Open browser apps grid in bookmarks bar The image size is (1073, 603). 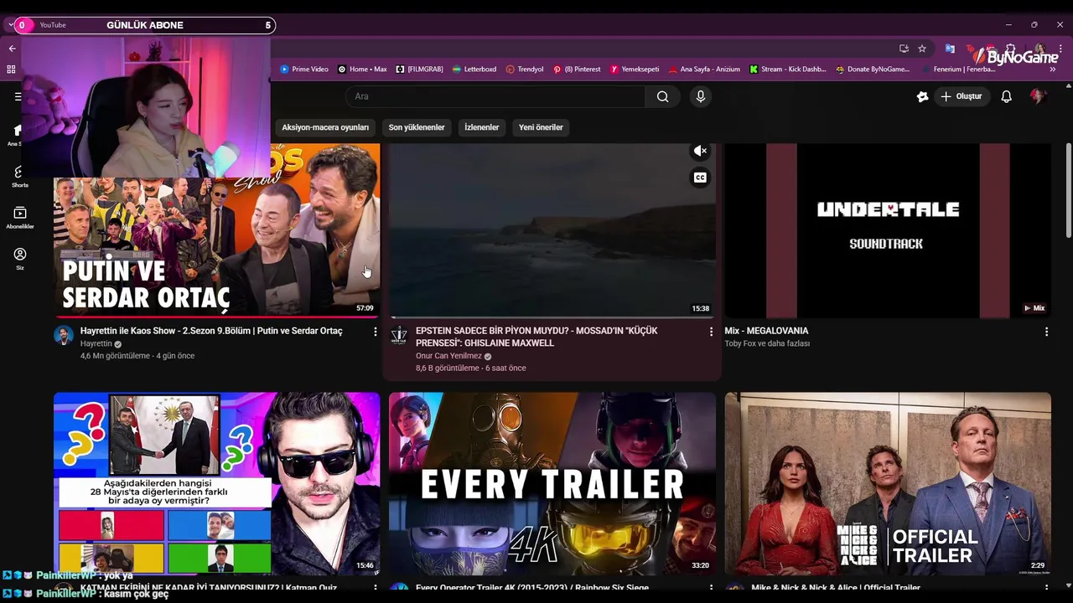point(11,70)
